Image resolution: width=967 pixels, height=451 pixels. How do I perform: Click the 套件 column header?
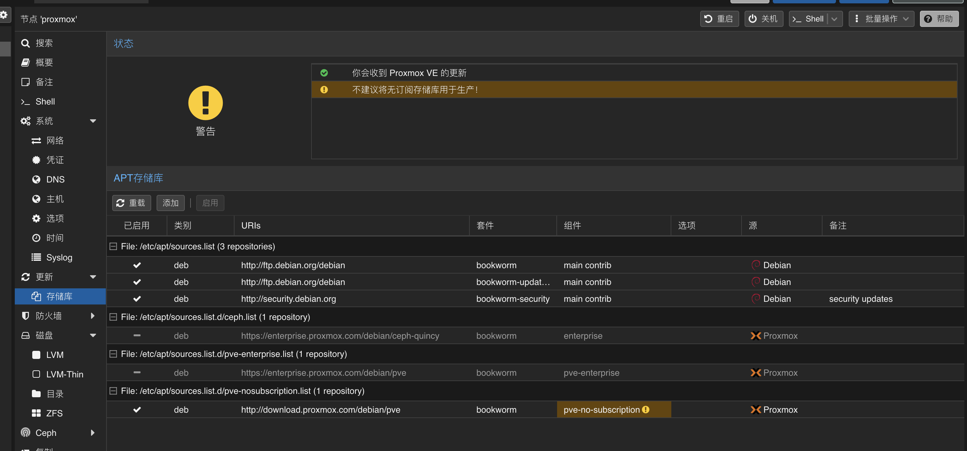[x=513, y=226]
